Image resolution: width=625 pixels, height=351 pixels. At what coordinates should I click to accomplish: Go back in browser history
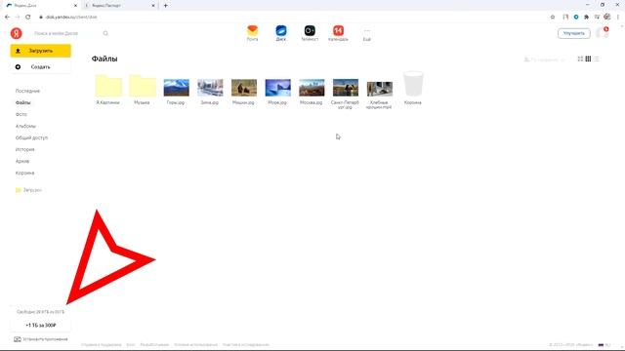coord(7,18)
